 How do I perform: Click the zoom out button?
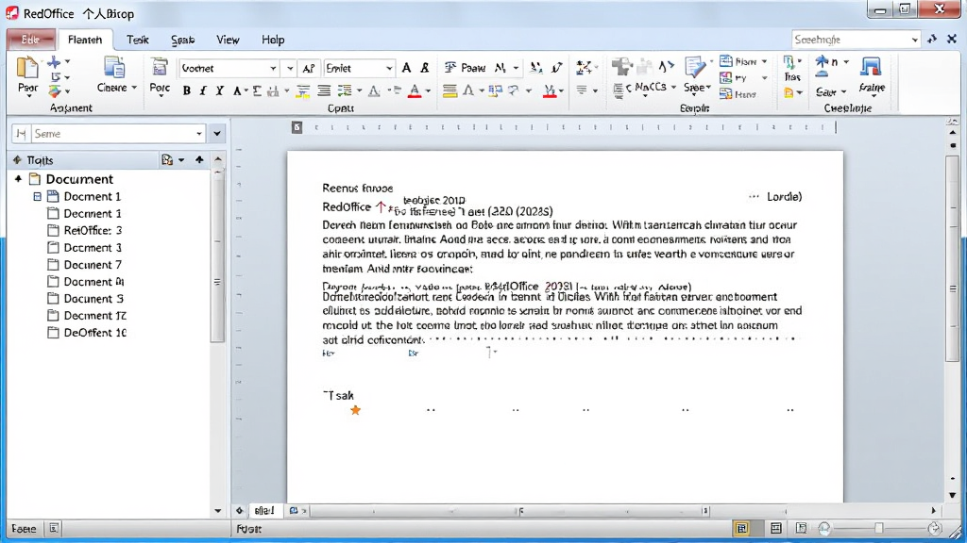pyautogui.click(x=823, y=528)
